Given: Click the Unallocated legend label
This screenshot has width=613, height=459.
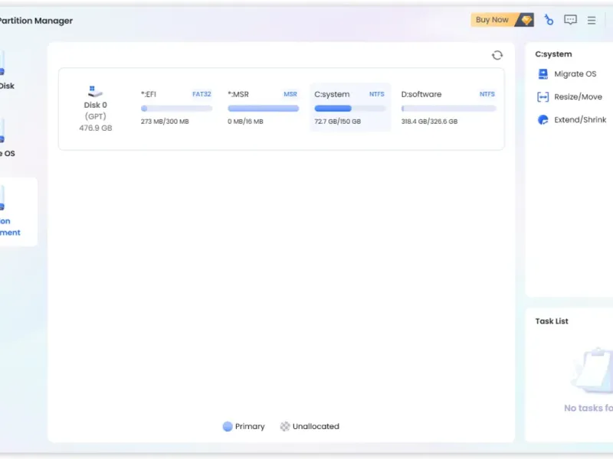Looking at the screenshot, I should click(x=316, y=427).
